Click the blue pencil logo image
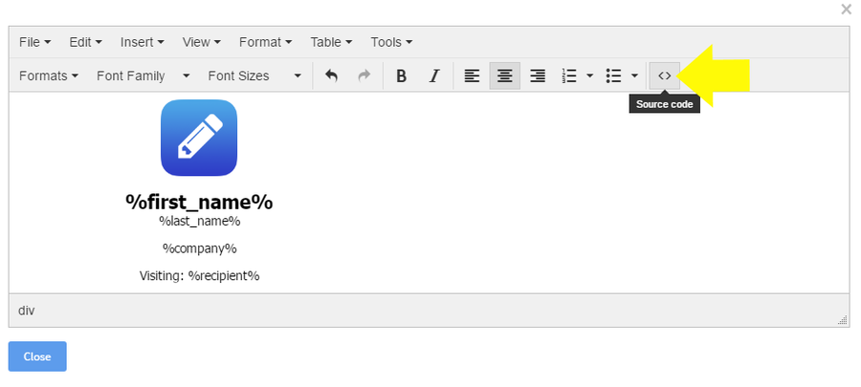This screenshot has width=861, height=387. [x=199, y=138]
